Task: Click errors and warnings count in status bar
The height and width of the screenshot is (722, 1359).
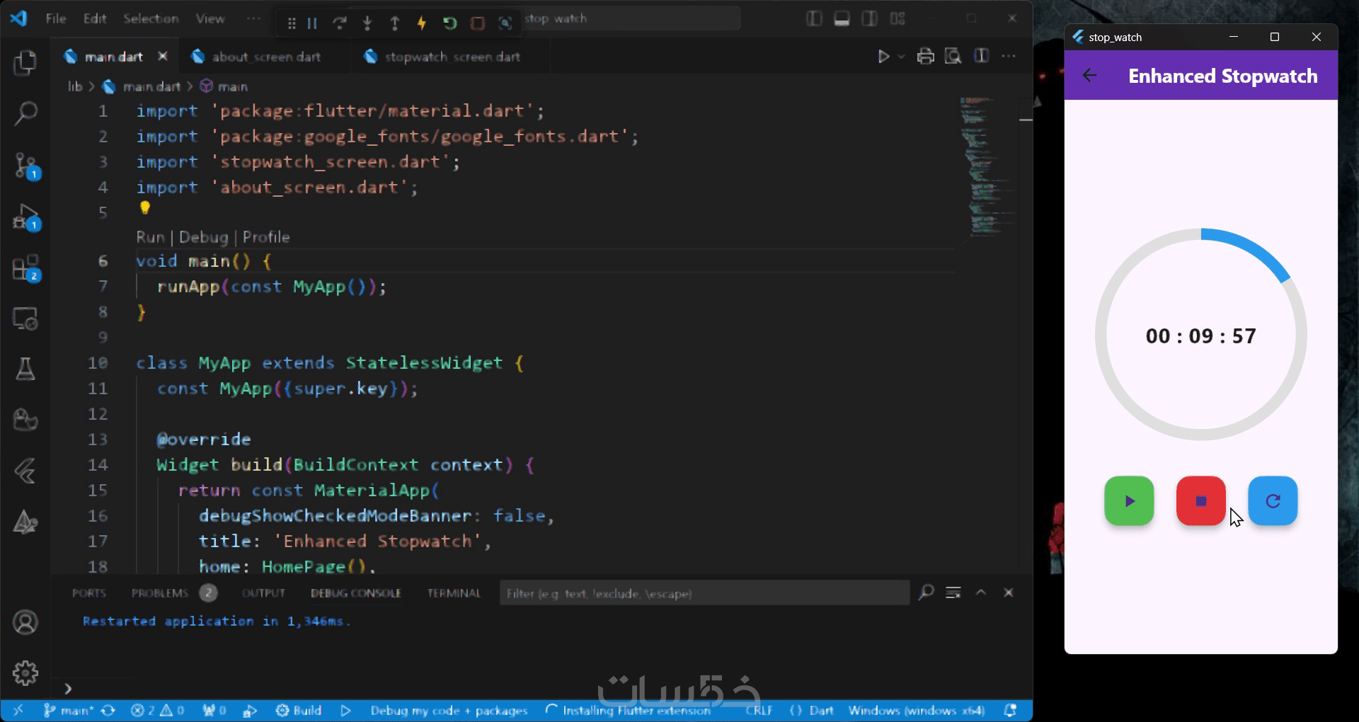Action: [x=158, y=710]
